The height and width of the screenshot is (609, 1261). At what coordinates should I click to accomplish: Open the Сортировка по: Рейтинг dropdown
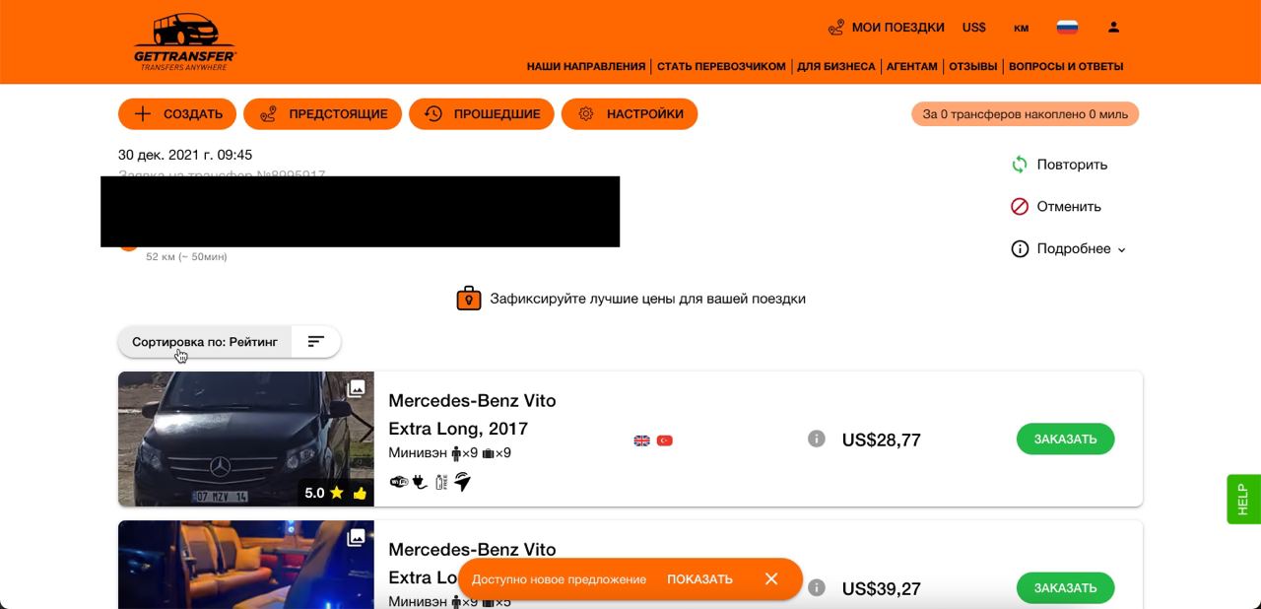[205, 342]
